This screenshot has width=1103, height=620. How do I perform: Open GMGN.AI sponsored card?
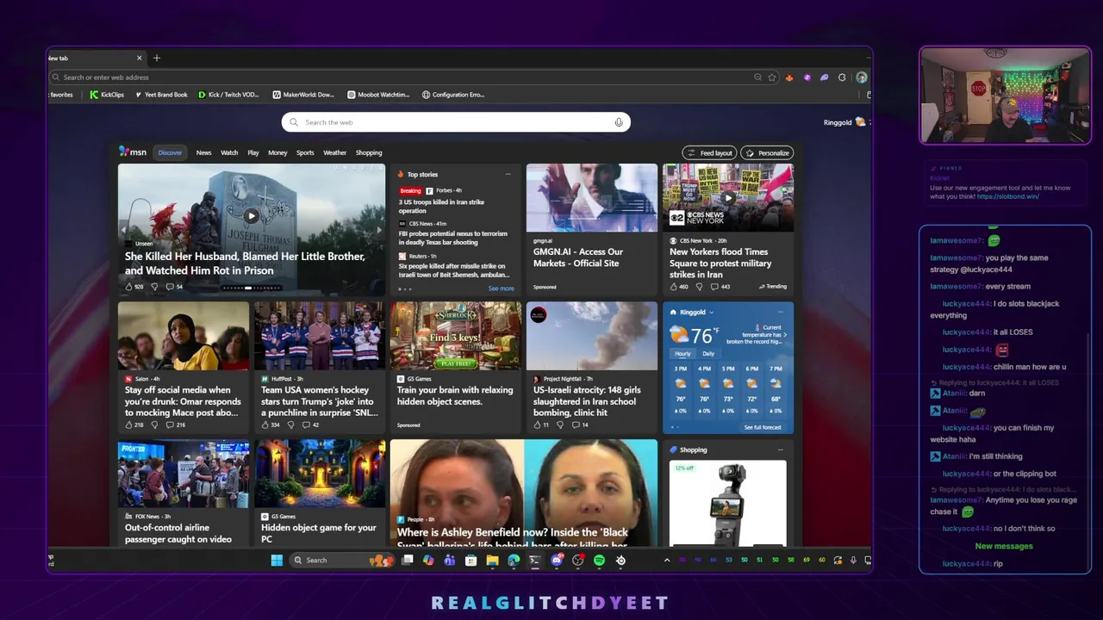tap(592, 228)
